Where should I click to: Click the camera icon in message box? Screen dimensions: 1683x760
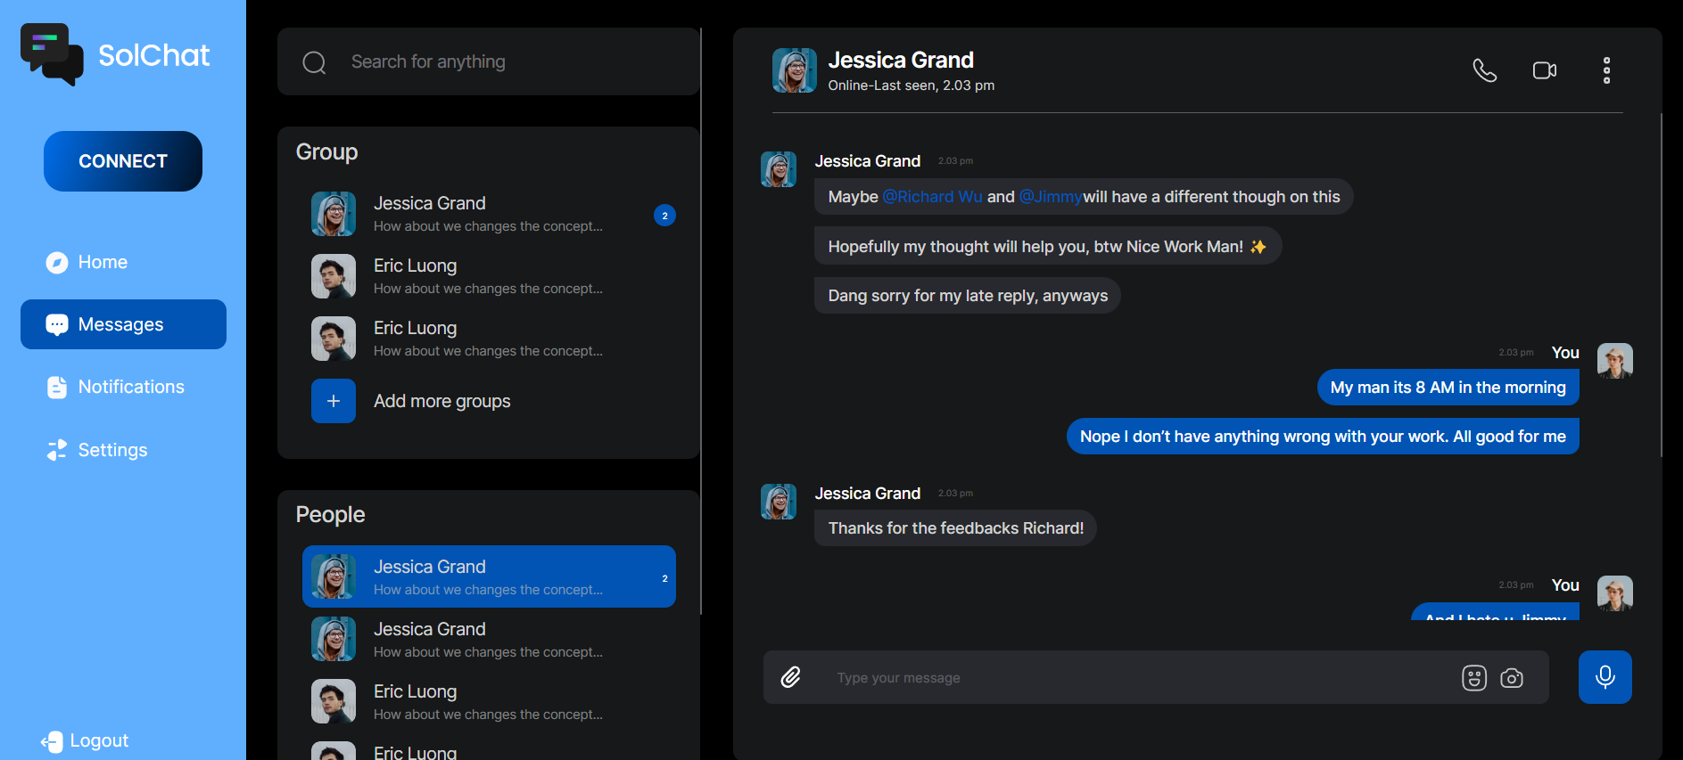point(1512,678)
